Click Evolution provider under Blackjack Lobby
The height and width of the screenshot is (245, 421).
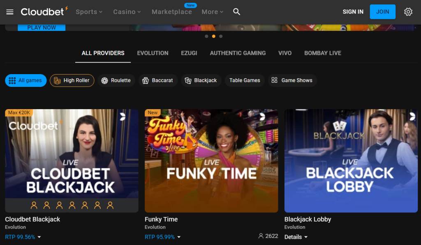coord(294,227)
